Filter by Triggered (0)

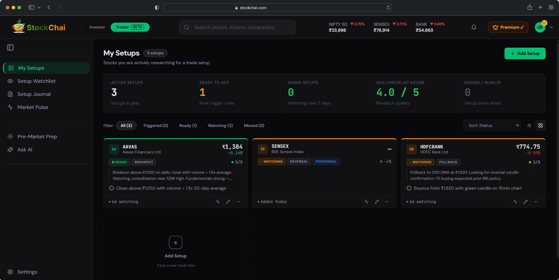point(156,125)
